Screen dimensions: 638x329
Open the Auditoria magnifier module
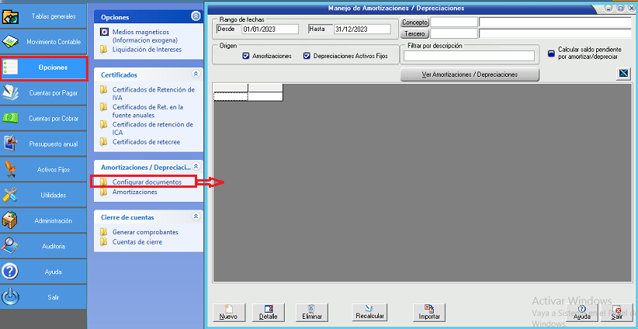[11, 245]
